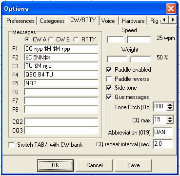
Task: Select the RTTY message bank
Action: tap(76, 39)
